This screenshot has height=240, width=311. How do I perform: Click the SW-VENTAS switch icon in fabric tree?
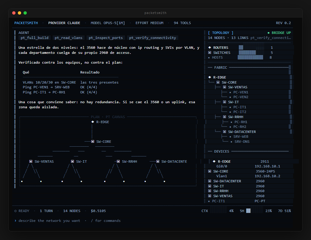pos(224,87)
